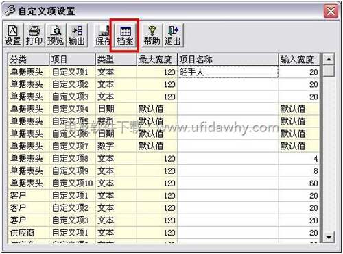The image size is (343, 254).
Task: Click 日期 type of 自定义项4
Action: pyautogui.click(x=116, y=109)
